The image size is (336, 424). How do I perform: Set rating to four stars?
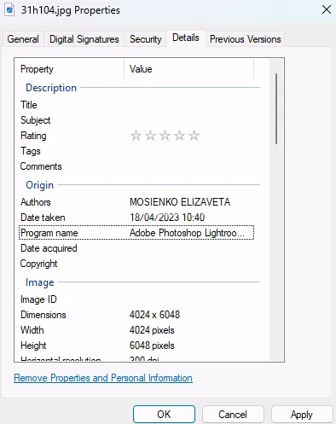coord(179,136)
